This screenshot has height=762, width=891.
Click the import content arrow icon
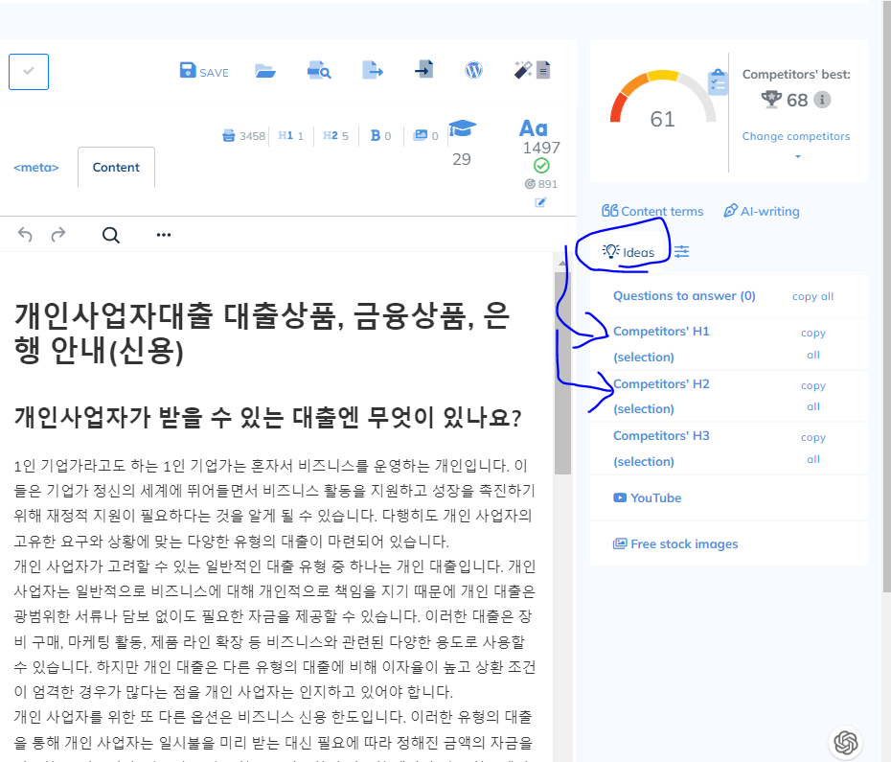423,70
